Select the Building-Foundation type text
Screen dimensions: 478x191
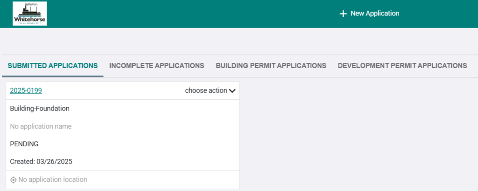pyautogui.click(x=40, y=109)
